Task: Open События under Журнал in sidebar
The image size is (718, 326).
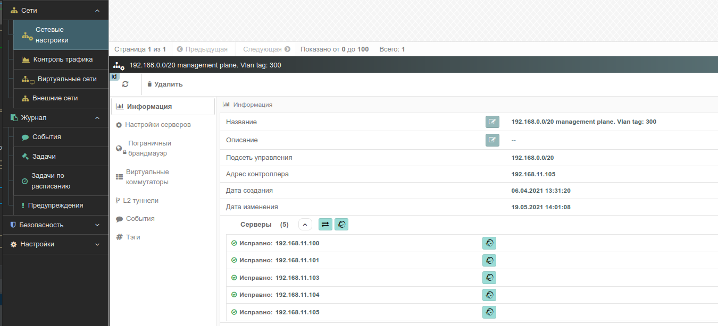Action: [x=61, y=137]
